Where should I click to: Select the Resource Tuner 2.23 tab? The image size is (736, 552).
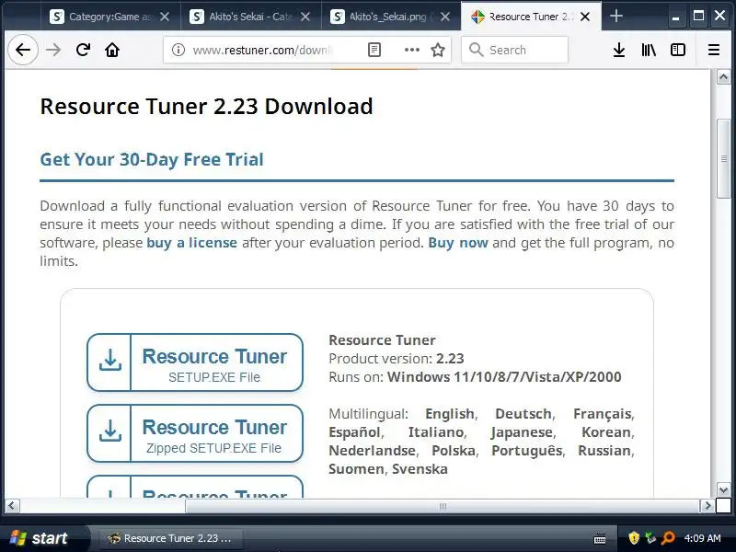[x=531, y=17]
